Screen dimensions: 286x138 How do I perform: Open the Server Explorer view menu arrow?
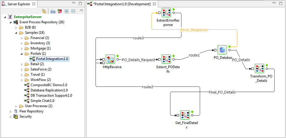(82, 10)
